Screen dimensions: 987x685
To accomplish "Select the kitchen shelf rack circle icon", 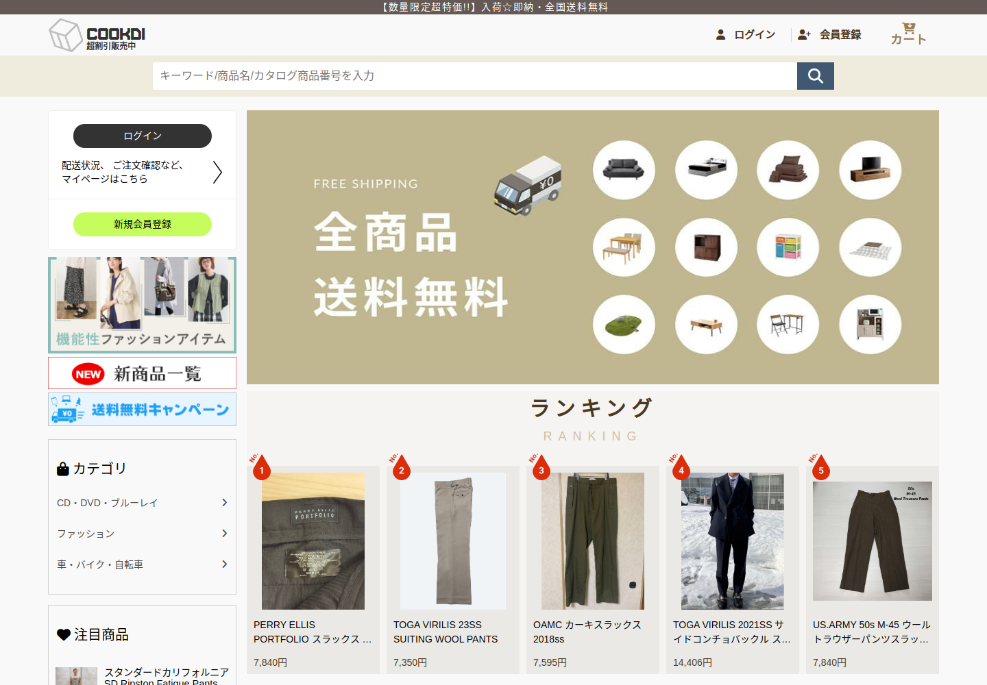I will pos(870,325).
